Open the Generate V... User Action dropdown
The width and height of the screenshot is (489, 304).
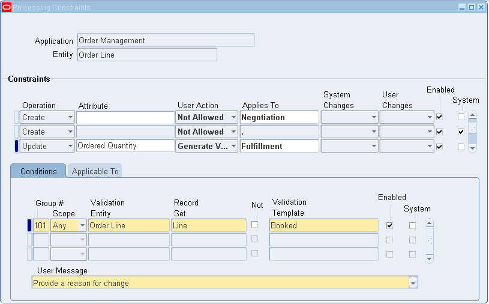(x=206, y=146)
